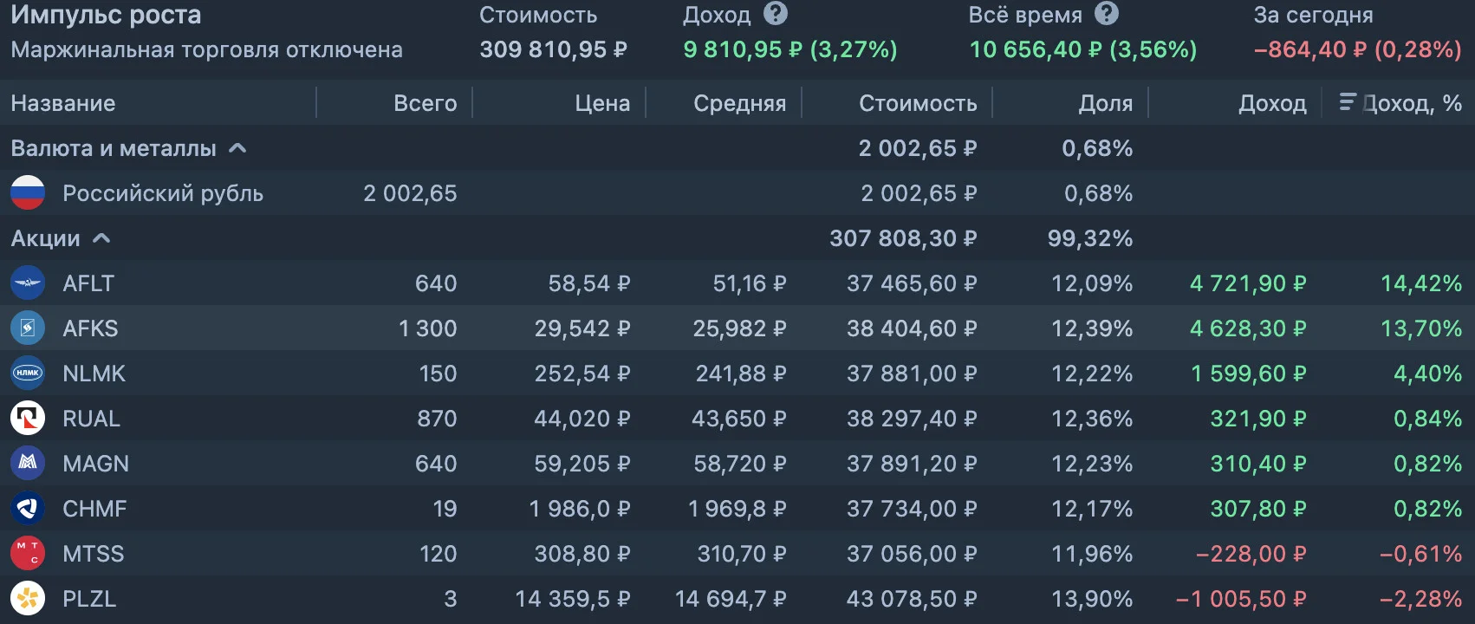The height and width of the screenshot is (624, 1475).
Task: Click MAGN price 59,205 ₽
Action: (582, 464)
